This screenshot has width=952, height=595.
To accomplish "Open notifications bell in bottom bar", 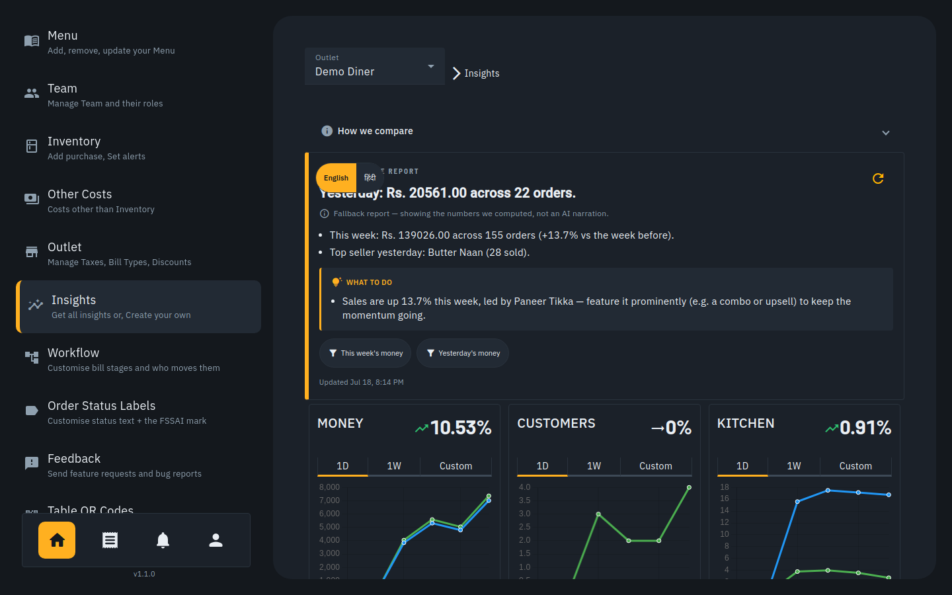I will 163,540.
